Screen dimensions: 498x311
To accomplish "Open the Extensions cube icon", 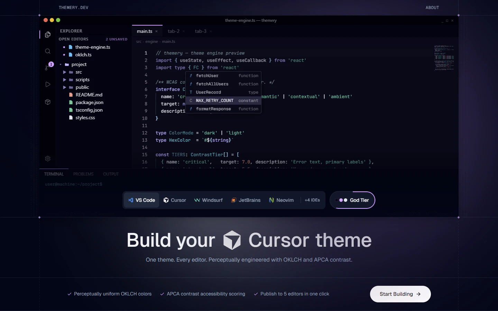I will [48, 102].
